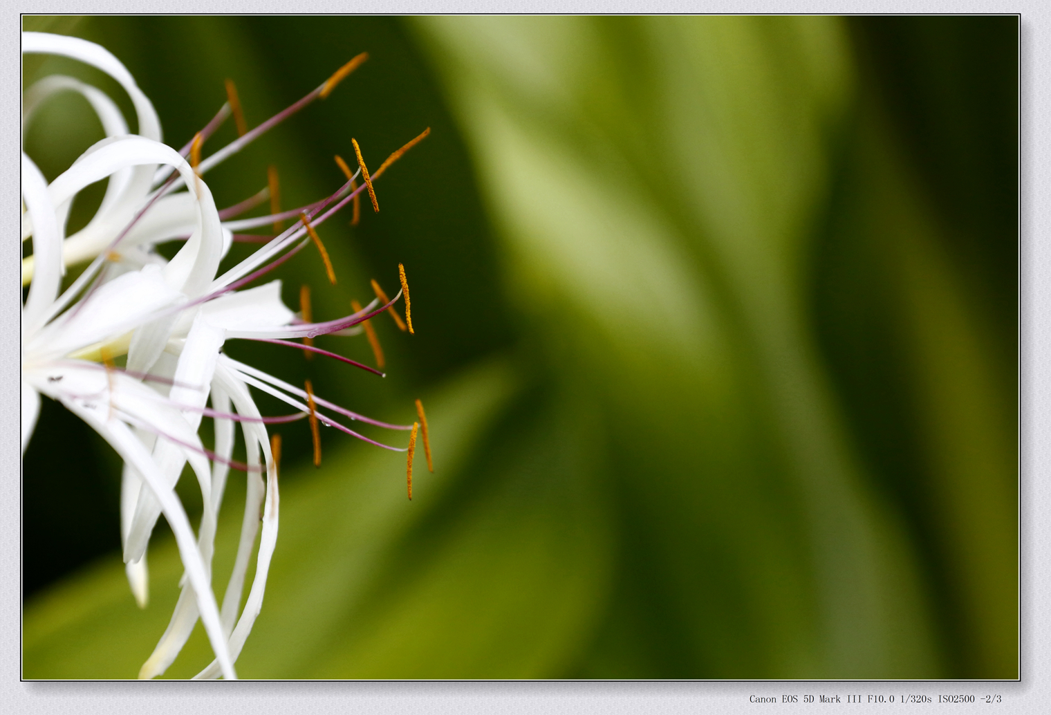1051x715 pixels.
Task: Click the white spider lily photo
Action: pyautogui.click(x=521, y=347)
